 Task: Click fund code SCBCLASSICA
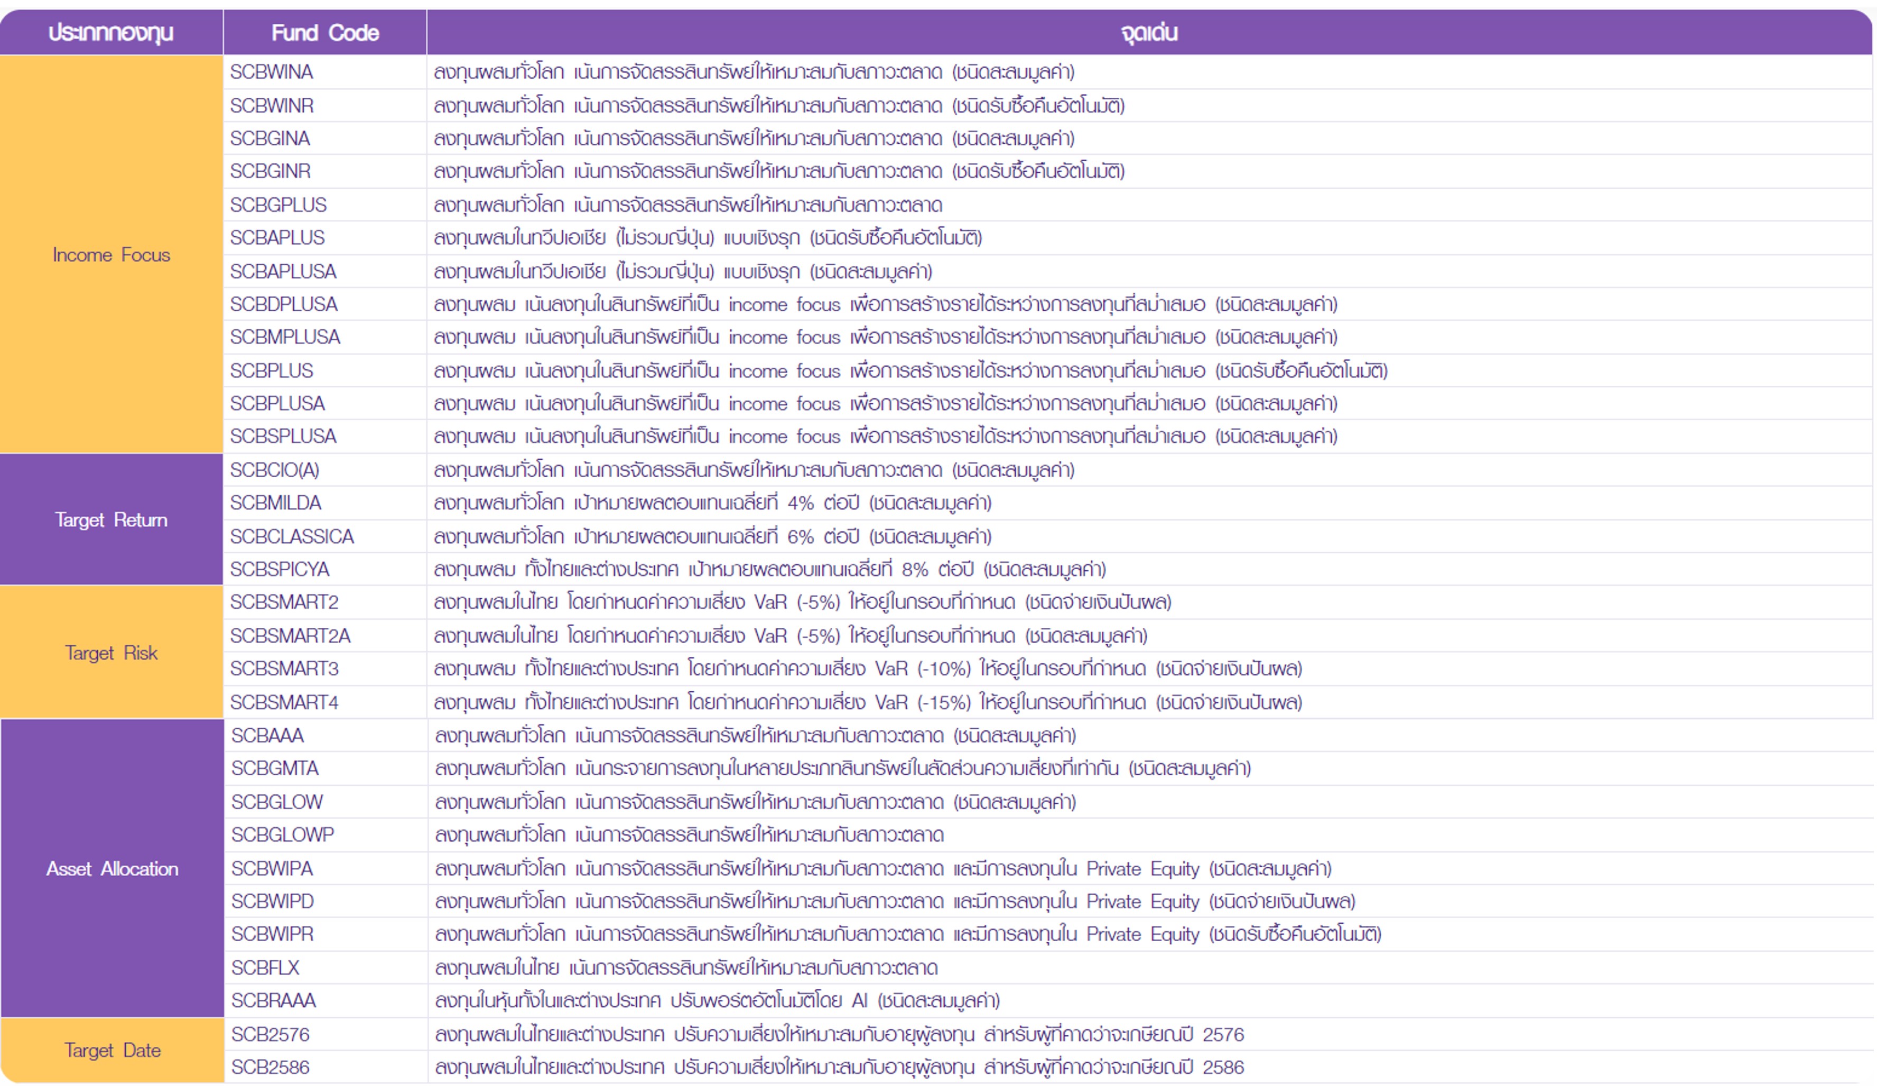point(292,536)
